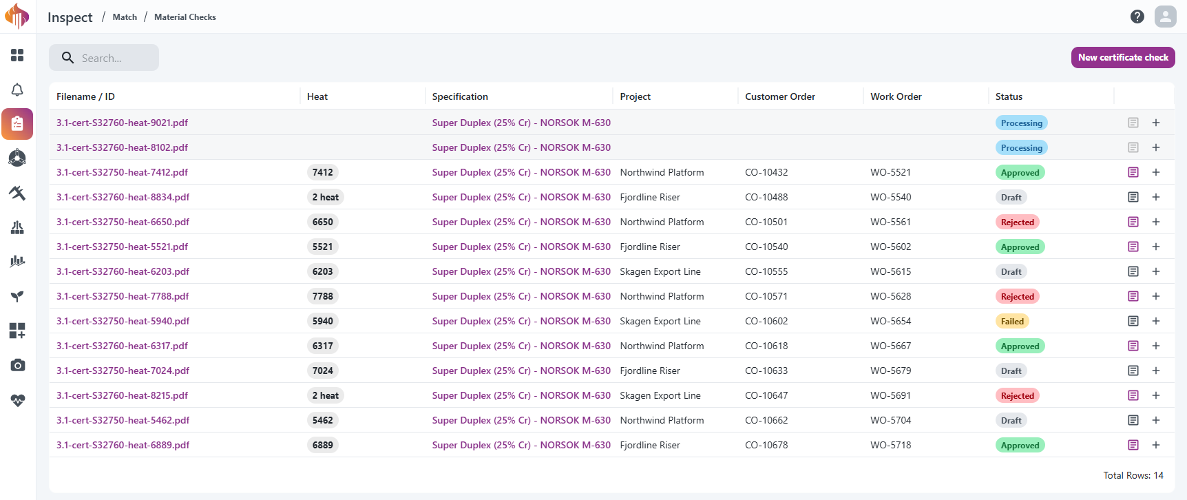Expand the heat-5521 row with plus
The height and width of the screenshot is (500, 1187).
1156,247
